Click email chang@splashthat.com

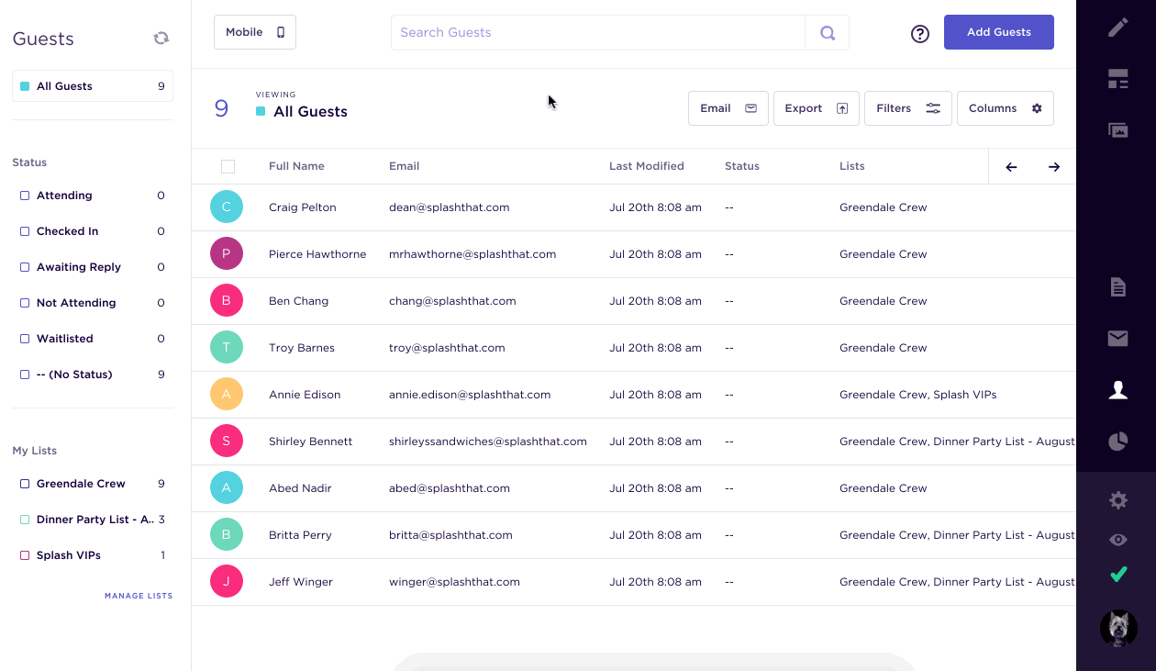coord(452,301)
